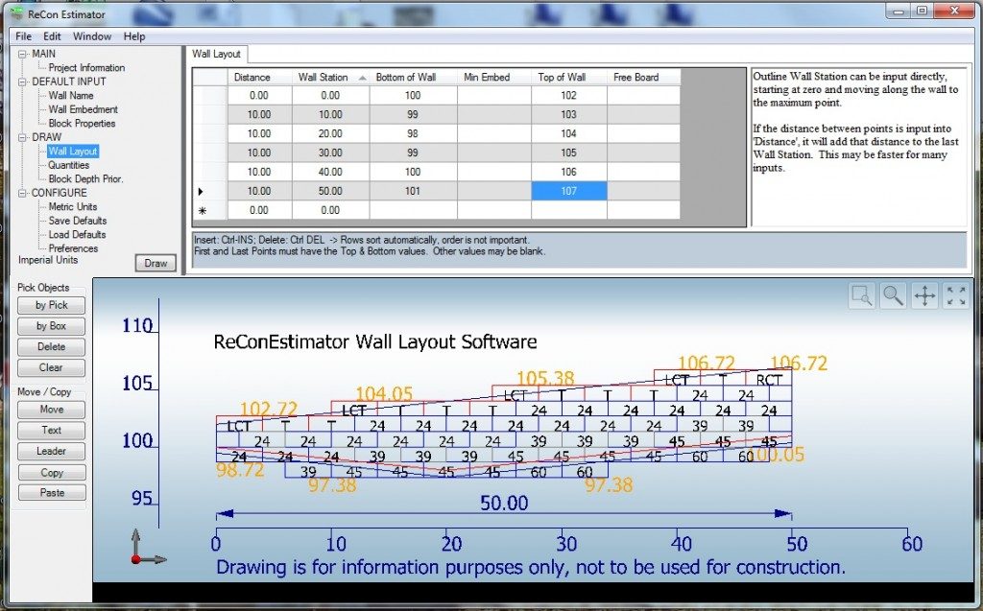Select row header with current row arrow
Image resolution: width=983 pixels, height=611 pixels.
coord(209,191)
